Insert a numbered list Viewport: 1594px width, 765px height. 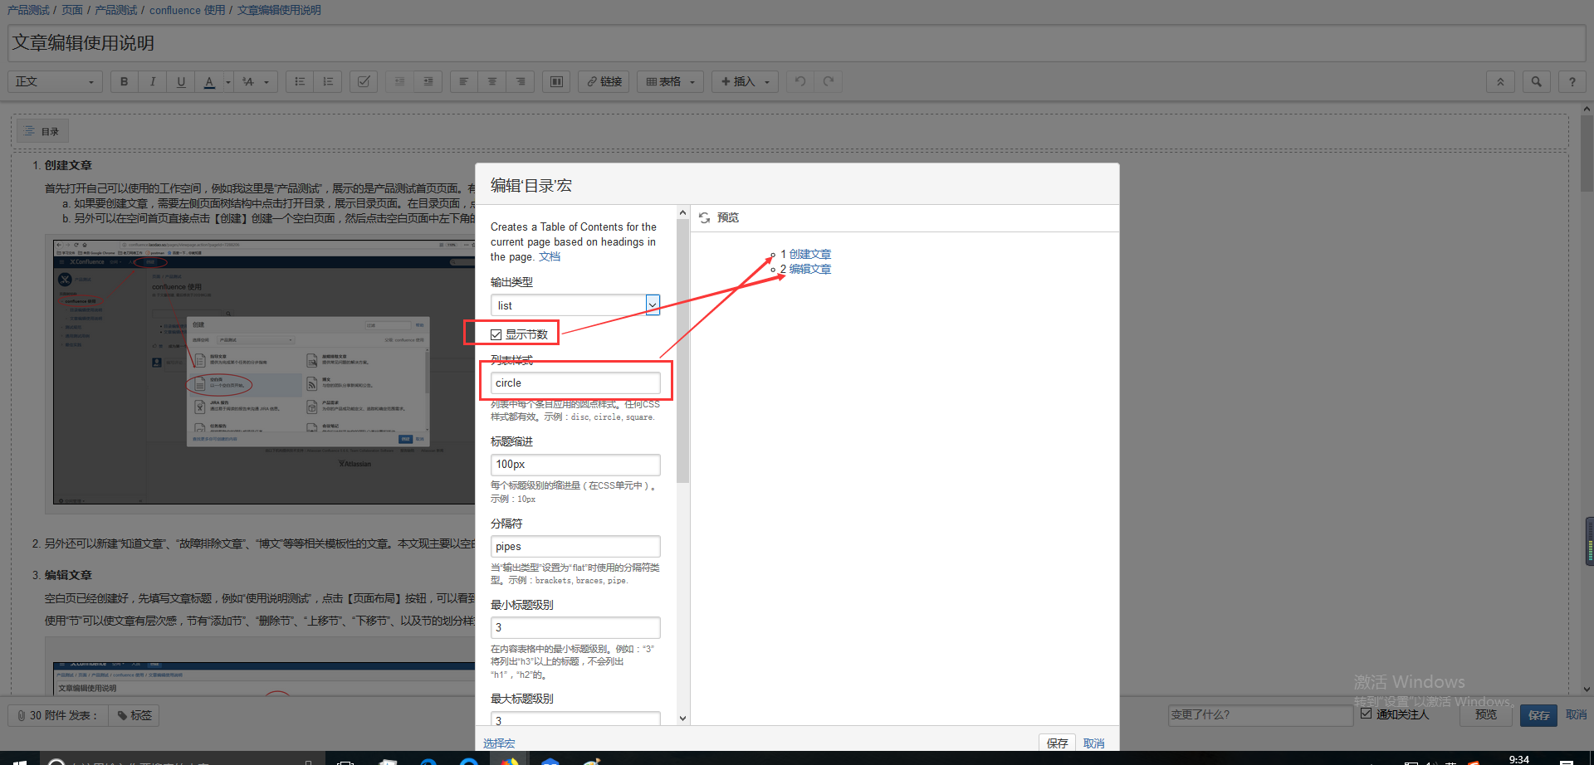click(x=328, y=81)
